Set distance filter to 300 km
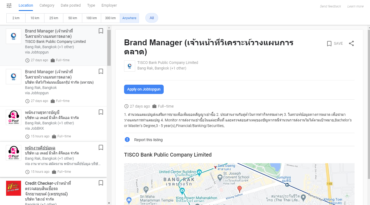Viewport: 370px width, 205px height. (x=110, y=18)
